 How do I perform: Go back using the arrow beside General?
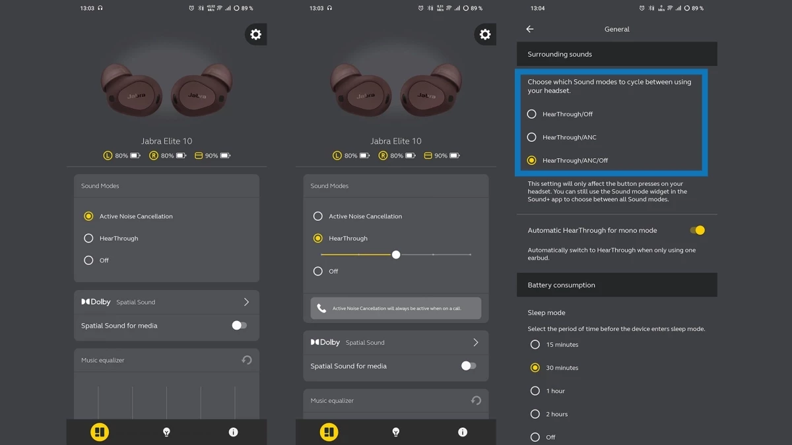coord(529,29)
